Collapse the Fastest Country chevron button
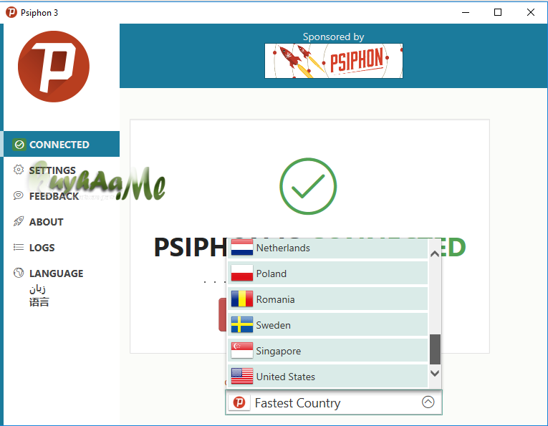This screenshot has height=426, width=548. coord(428,402)
